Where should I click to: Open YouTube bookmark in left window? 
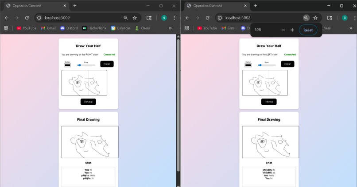(x=27, y=28)
